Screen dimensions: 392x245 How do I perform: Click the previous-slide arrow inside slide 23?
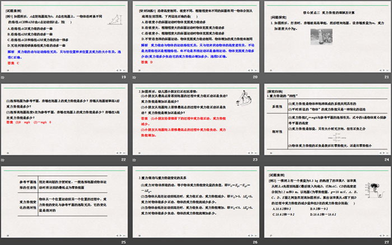tap(249, 153)
